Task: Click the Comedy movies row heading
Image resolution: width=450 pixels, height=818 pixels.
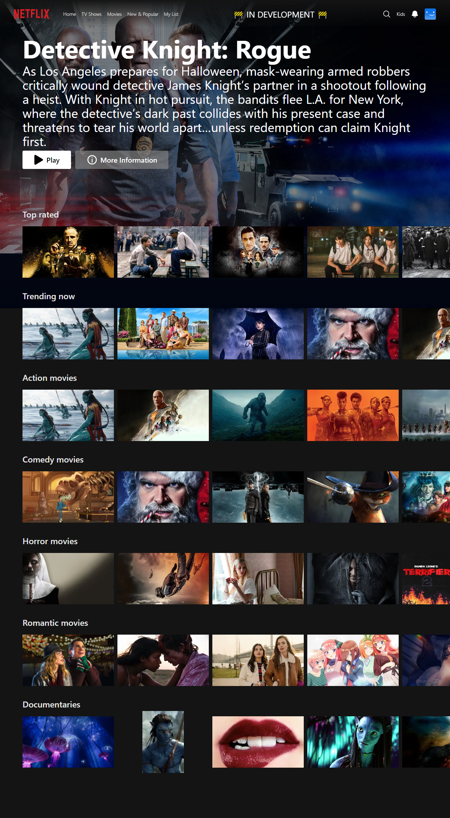Action: (x=53, y=460)
